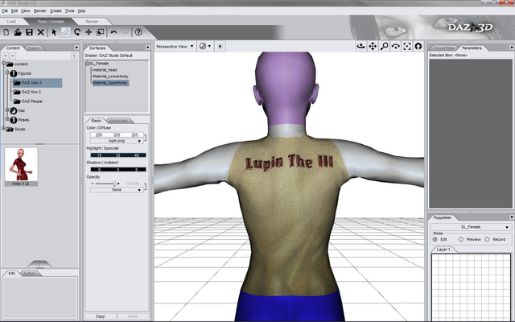The height and width of the screenshot is (322, 515).
Task: Open the Content panel options arrow
Action: point(76,47)
